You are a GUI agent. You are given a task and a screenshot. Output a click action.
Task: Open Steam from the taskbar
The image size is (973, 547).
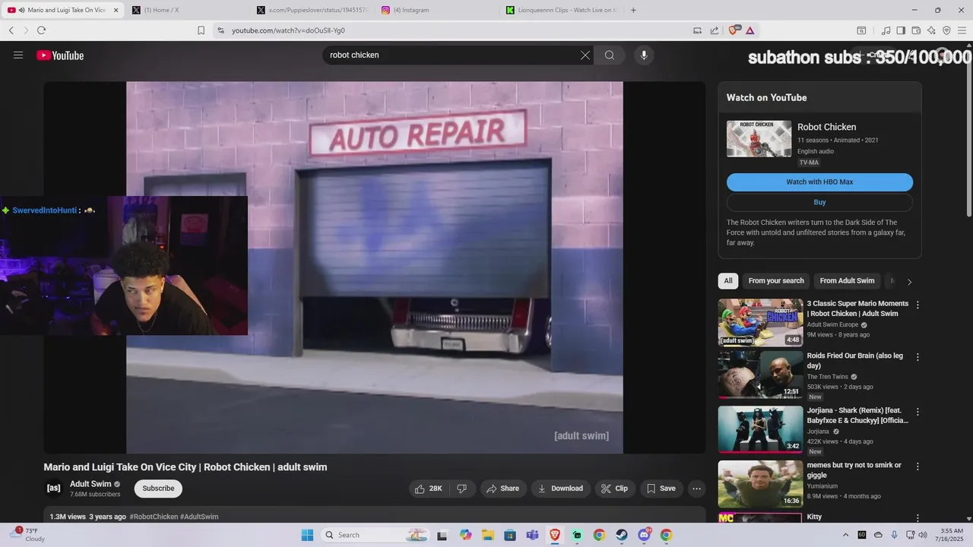[621, 535]
